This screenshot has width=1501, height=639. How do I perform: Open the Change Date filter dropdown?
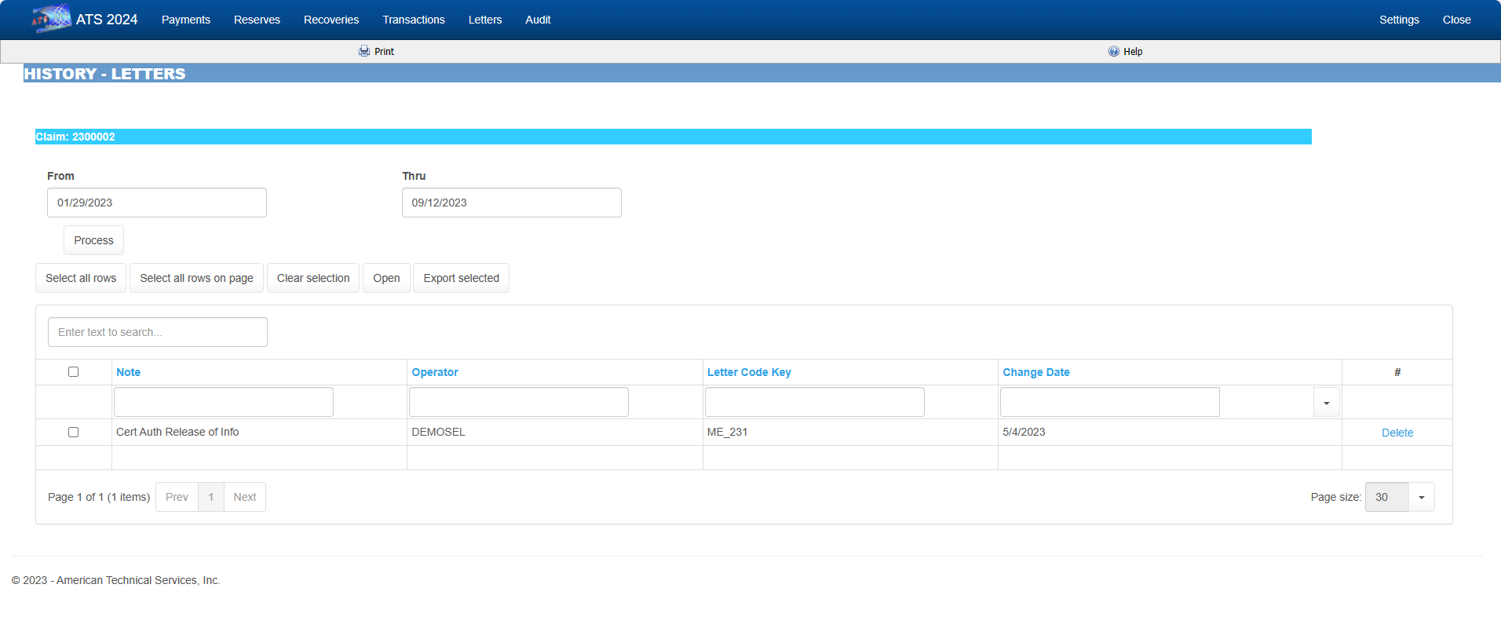tap(1326, 403)
